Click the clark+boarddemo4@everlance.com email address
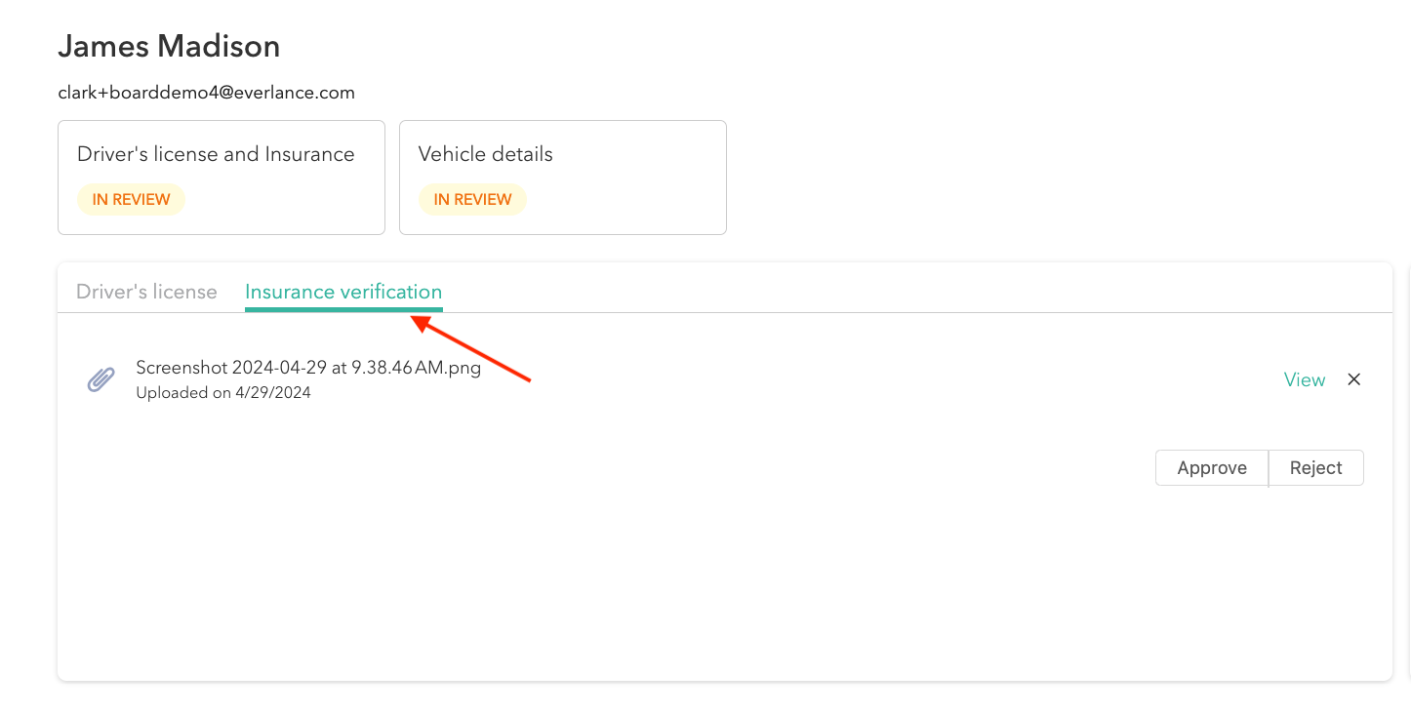The height and width of the screenshot is (714, 1411). [x=206, y=93]
